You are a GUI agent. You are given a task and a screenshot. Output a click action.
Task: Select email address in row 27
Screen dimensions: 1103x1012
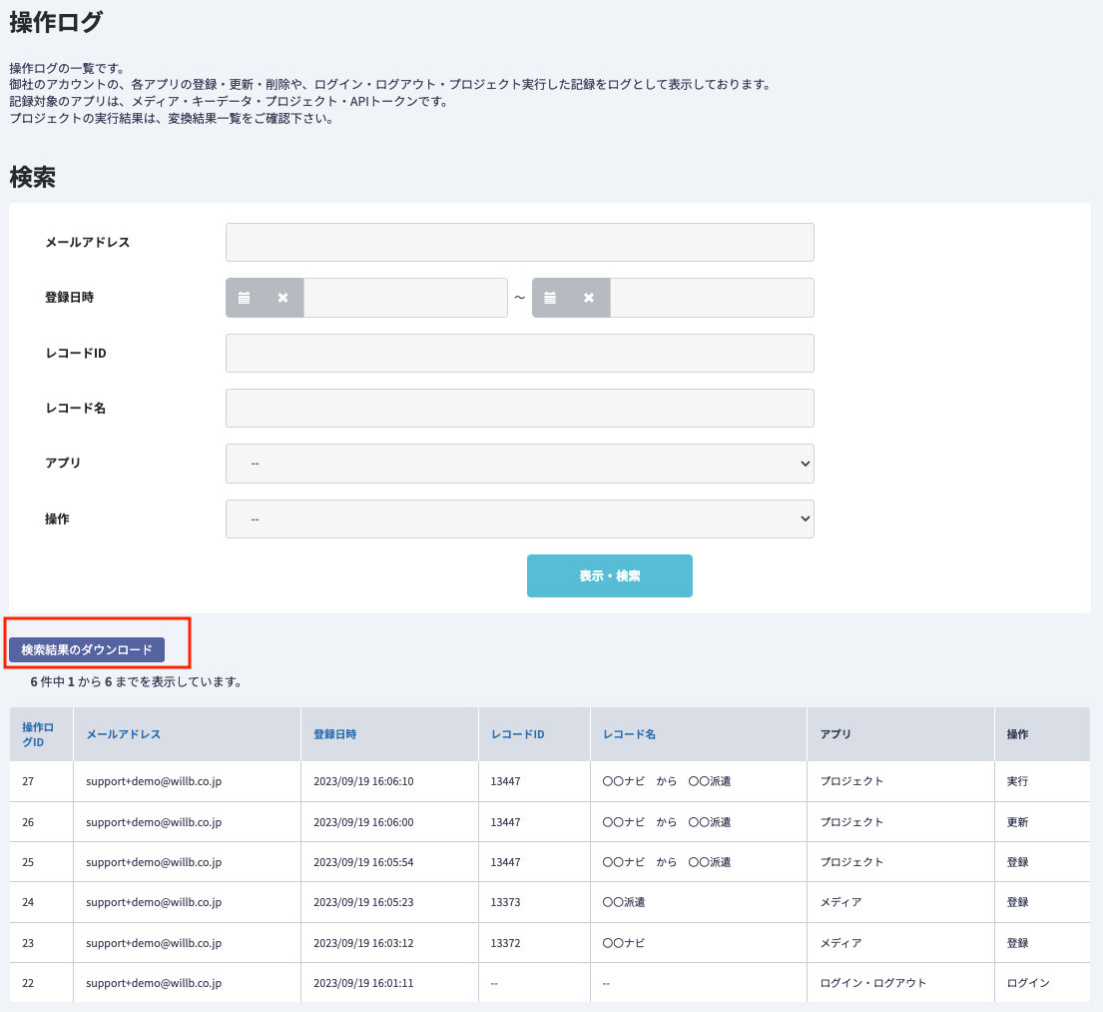tap(154, 781)
